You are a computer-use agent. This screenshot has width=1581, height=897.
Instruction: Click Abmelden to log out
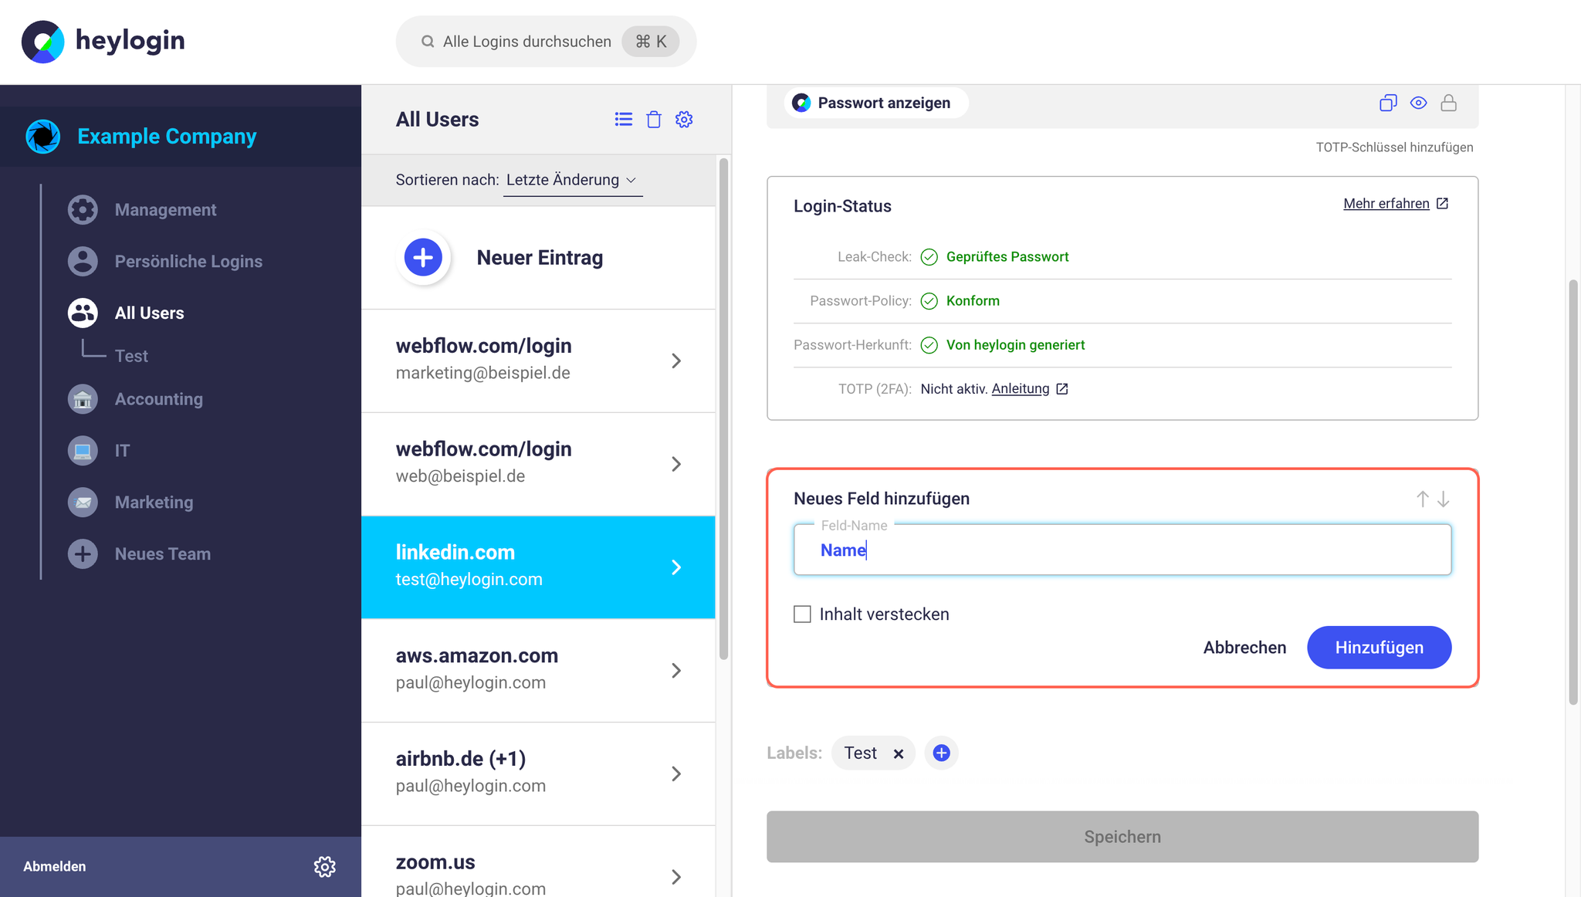pyautogui.click(x=54, y=867)
